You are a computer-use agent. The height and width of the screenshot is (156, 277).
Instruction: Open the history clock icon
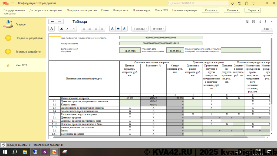click(239, 3)
